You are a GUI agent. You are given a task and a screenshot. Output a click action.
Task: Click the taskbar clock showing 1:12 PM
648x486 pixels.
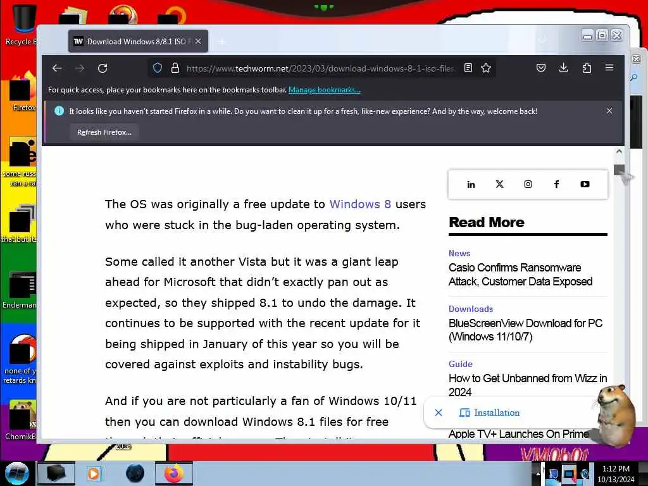616,474
